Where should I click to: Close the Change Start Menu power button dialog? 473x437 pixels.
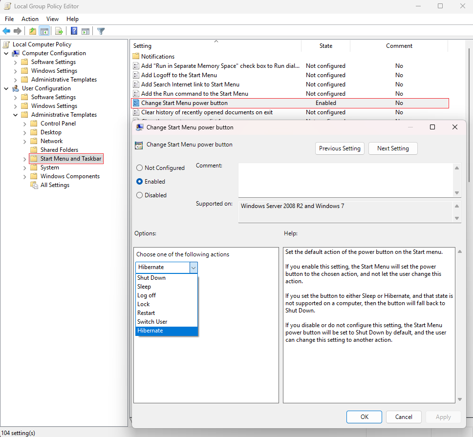455,127
